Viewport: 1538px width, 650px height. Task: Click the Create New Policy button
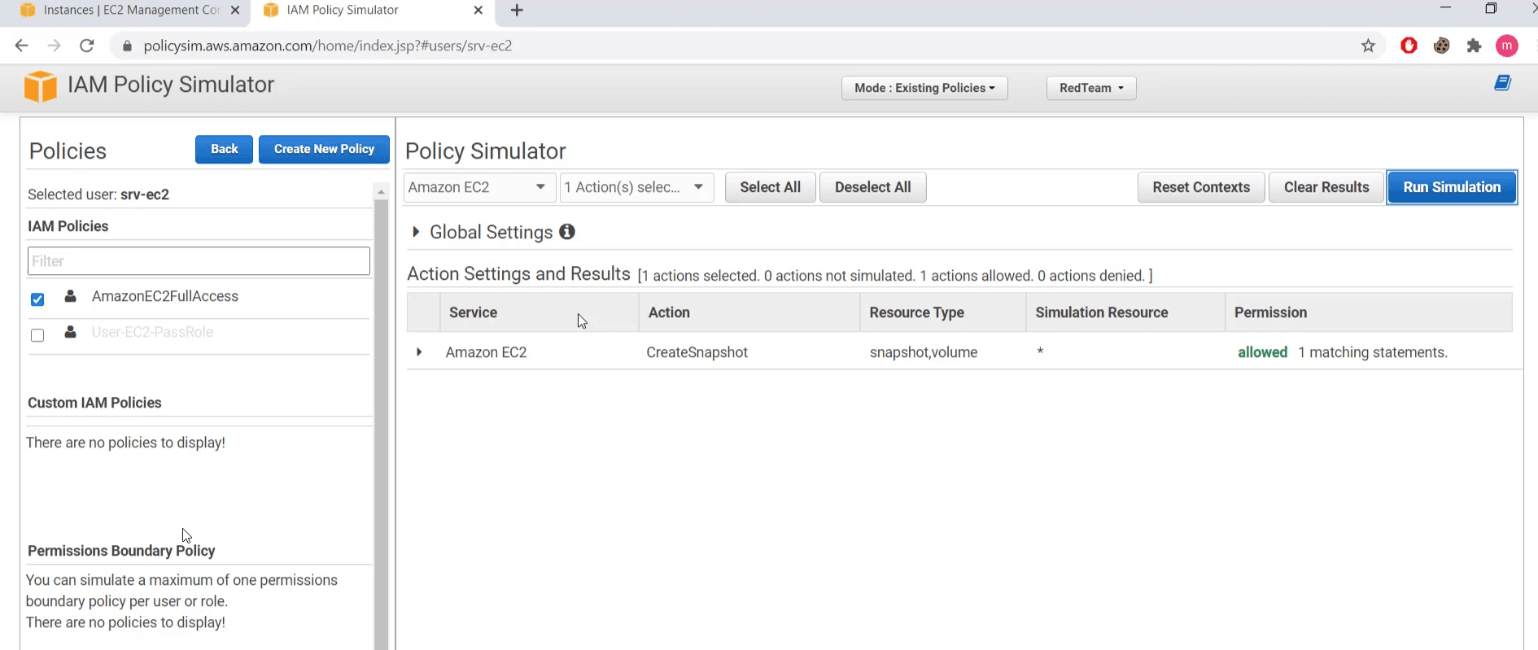(x=324, y=149)
